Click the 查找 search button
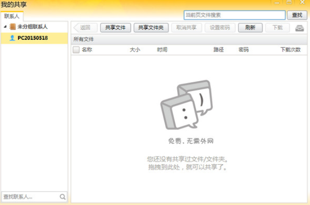310x205 pixels. pos(297,15)
